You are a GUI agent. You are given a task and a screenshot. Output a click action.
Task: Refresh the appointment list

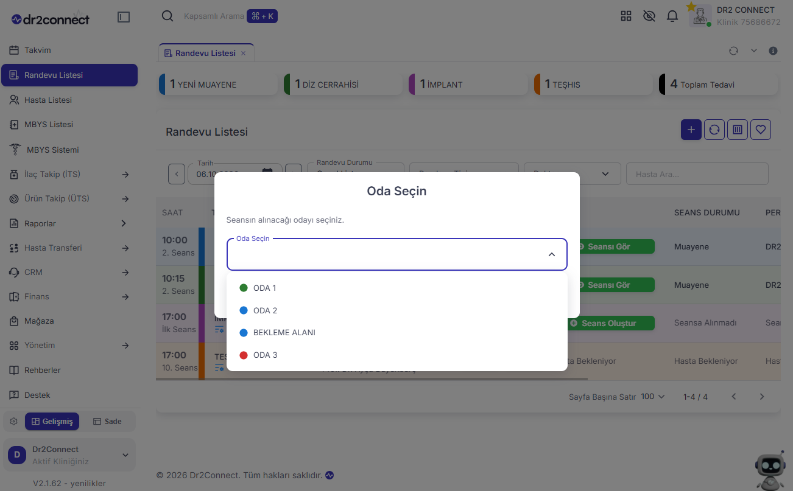tap(714, 130)
